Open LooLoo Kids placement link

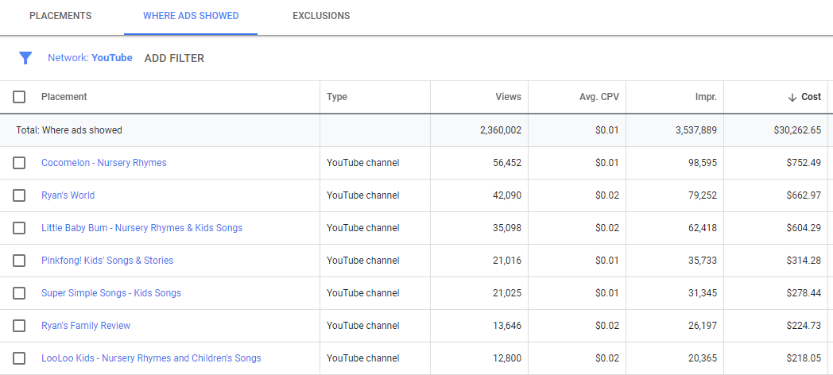click(151, 358)
